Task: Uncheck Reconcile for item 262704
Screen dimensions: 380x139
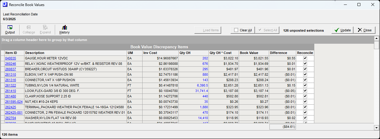Action: pos(305,118)
